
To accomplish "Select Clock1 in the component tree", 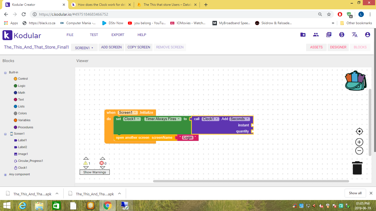I will (23, 168).
